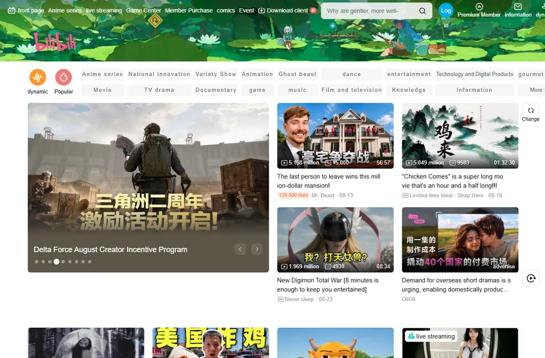Select Information category
Screen dimensions: 545x358
475,90
